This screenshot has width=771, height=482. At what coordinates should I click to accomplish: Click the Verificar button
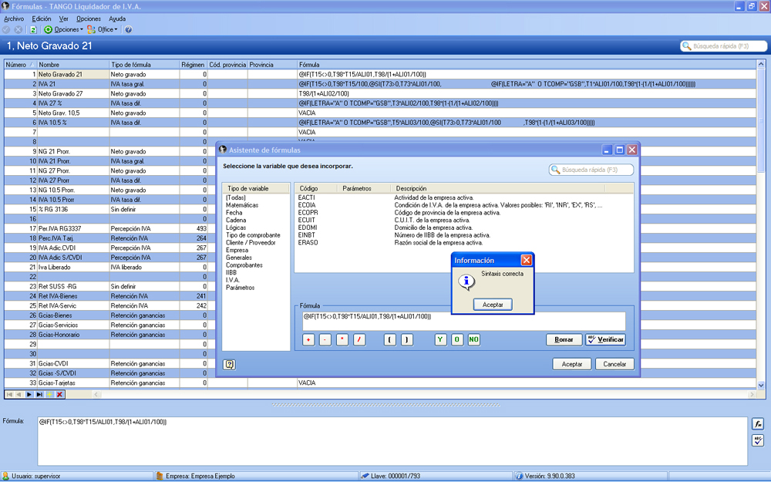(605, 340)
